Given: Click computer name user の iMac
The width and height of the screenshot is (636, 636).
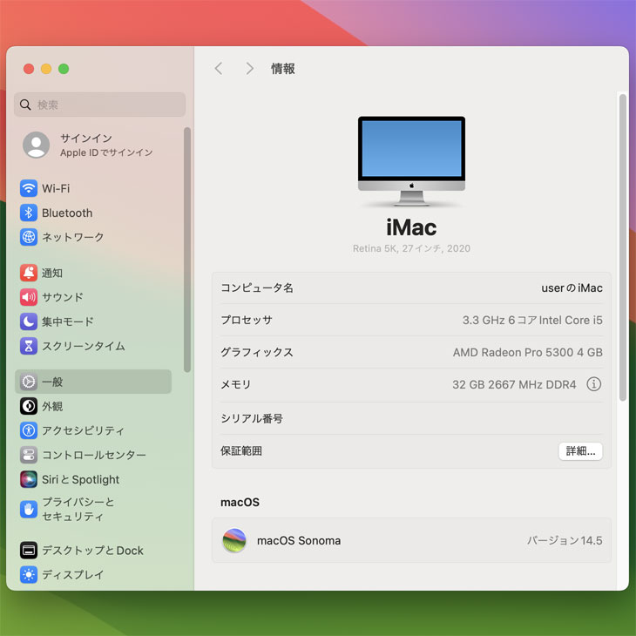Looking at the screenshot, I should point(572,288).
